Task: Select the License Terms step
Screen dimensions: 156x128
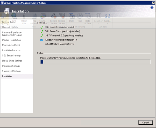Action: (x=9, y=22)
